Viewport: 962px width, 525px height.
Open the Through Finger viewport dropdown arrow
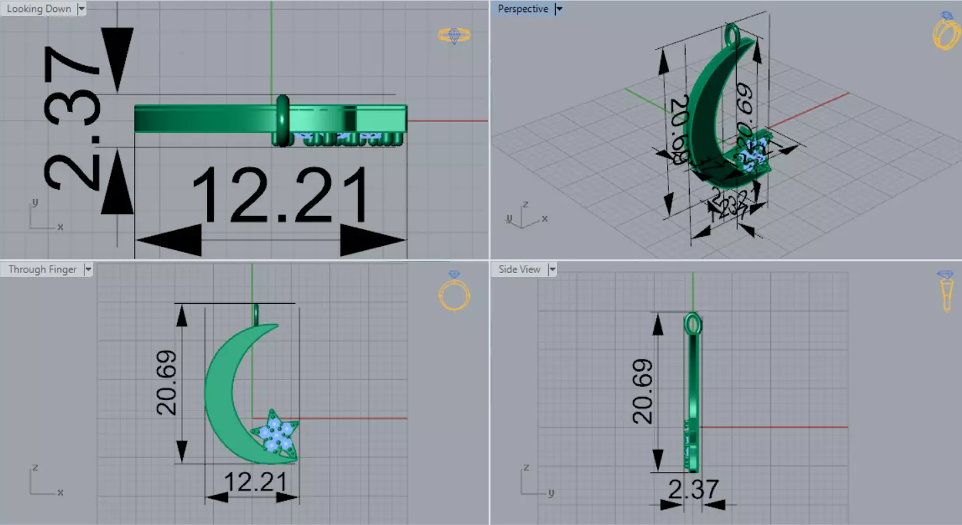(x=88, y=270)
